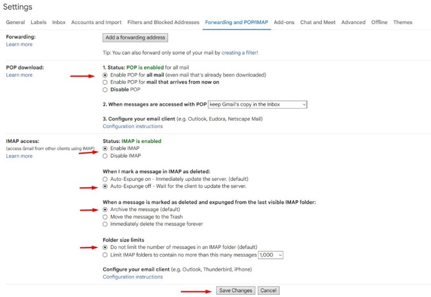
Task: Switch to the Labels tab
Action: click(x=38, y=22)
